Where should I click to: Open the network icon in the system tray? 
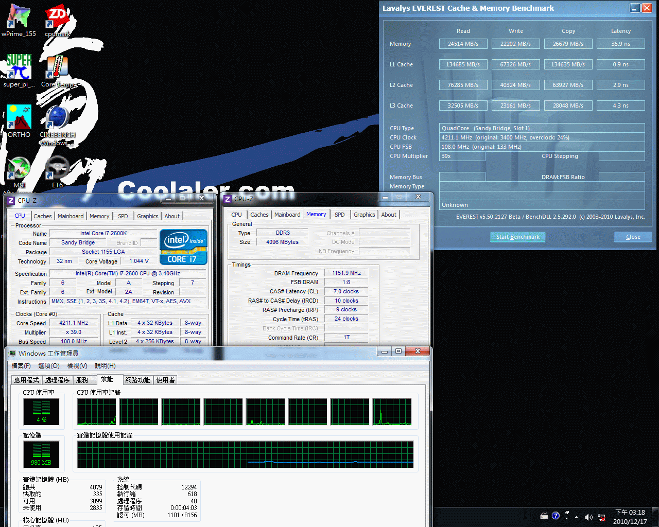pos(601,517)
